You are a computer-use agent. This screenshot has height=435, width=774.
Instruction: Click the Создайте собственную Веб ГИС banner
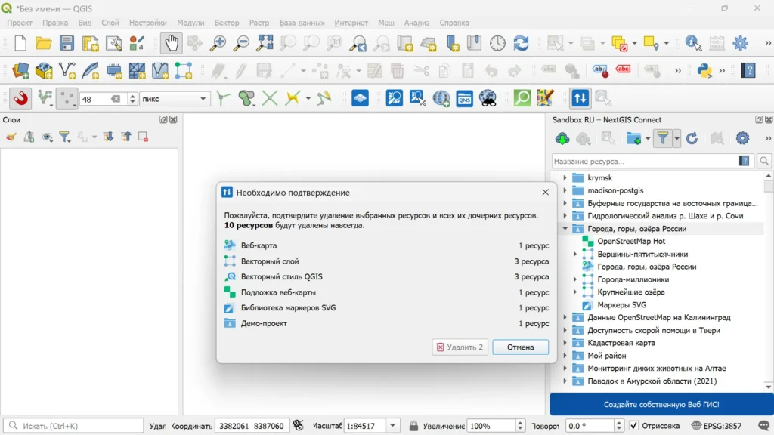(x=661, y=405)
